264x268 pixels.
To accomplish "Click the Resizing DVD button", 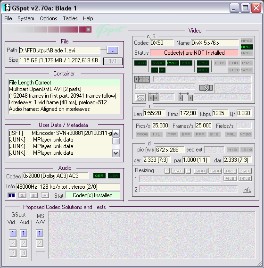I will [230, 171].
